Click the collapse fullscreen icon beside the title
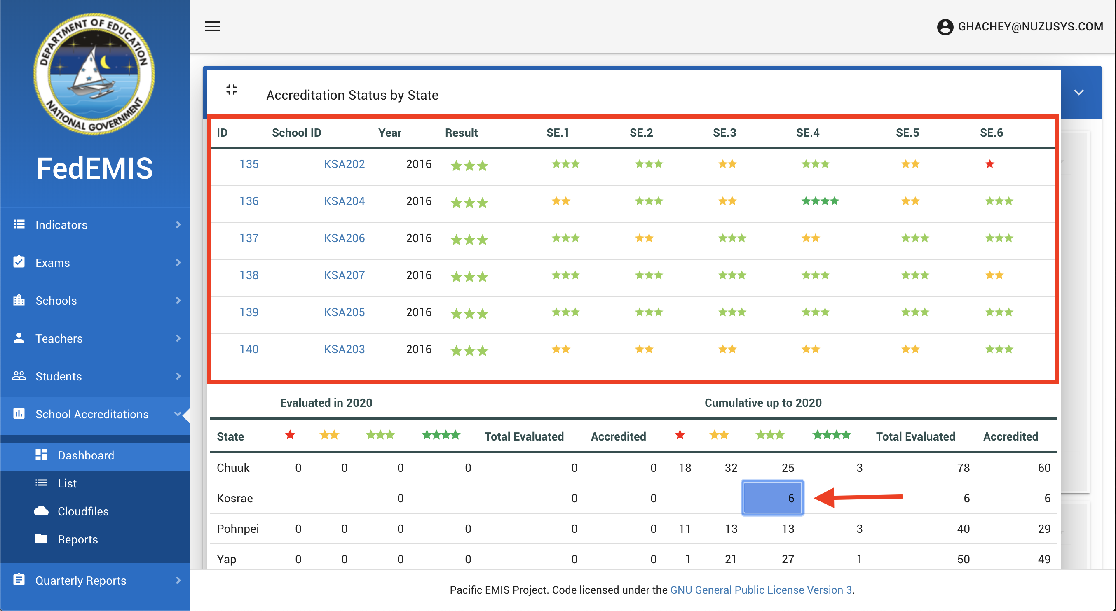The height and width of the screenshot is (611, 1116). click(x=231, y=90)
